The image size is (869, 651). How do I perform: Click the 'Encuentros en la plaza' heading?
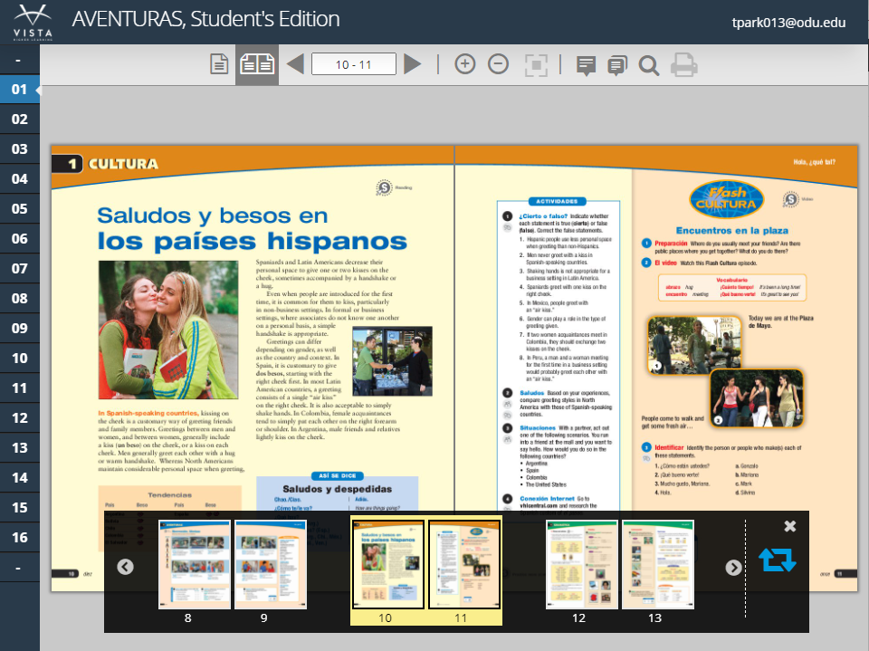coord(731,231)
